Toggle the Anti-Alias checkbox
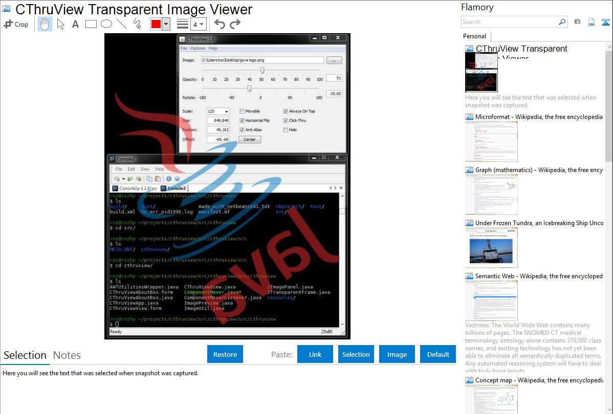Viewport: 613px width, 414px height. click(242, 130)
